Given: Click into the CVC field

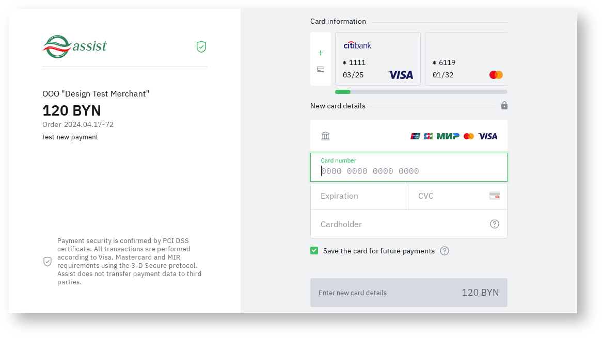Looking at the screenshot, I should [x=449, y=196].
